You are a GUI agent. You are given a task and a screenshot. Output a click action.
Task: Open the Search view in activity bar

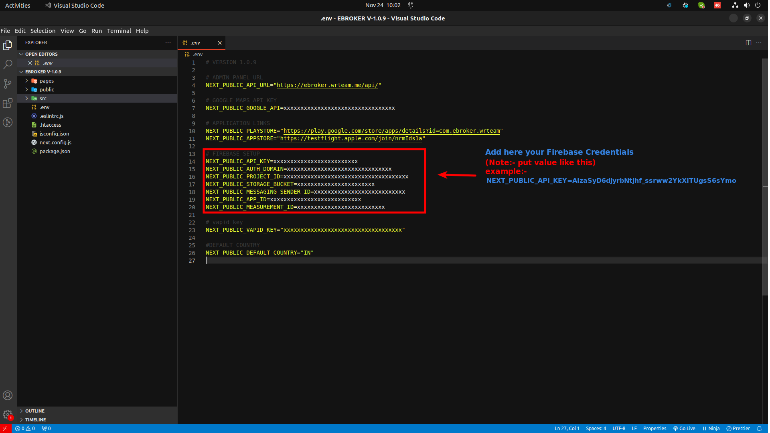8,64
